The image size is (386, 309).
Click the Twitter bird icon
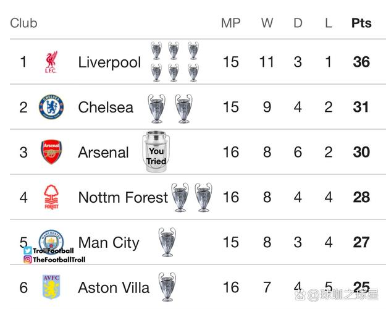click(x=28, y=251)
